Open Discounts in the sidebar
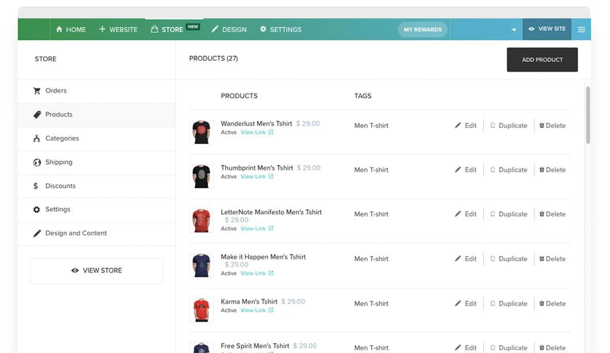The image size is (610, 353). 96,186
